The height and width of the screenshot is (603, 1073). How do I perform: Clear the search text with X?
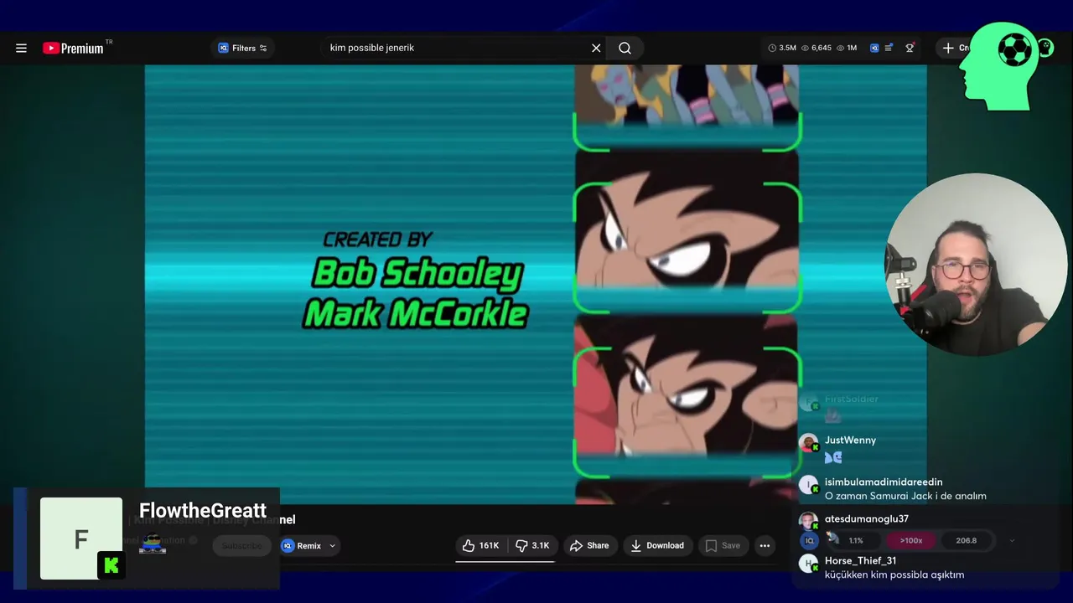click(596, 48)
